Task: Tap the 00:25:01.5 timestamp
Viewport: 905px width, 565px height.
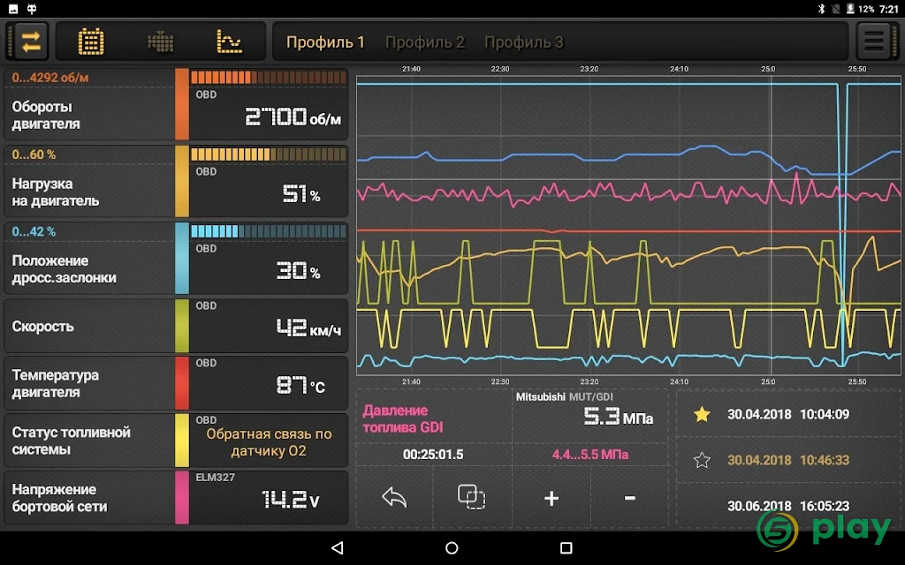Action: 433,455
